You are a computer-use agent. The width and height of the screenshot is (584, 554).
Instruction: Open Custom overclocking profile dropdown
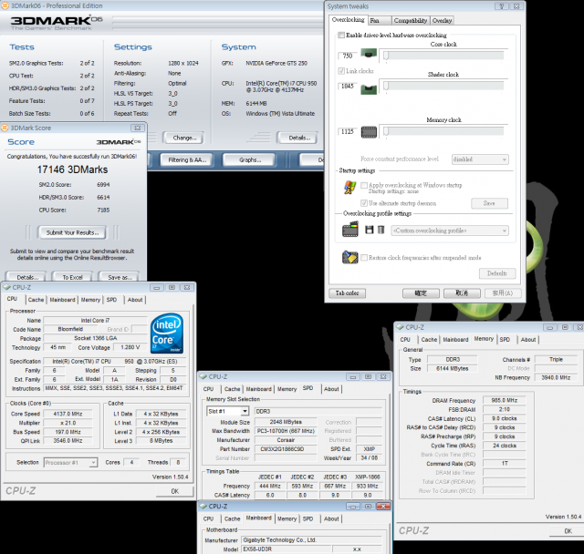coord(450,231)
